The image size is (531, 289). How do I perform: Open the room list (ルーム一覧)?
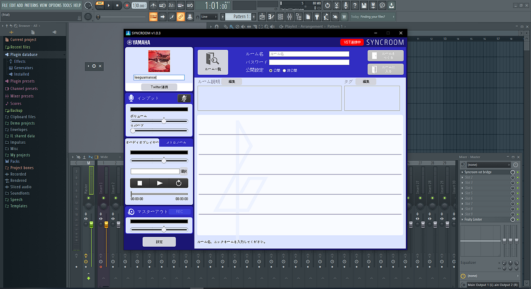[213, 62]
